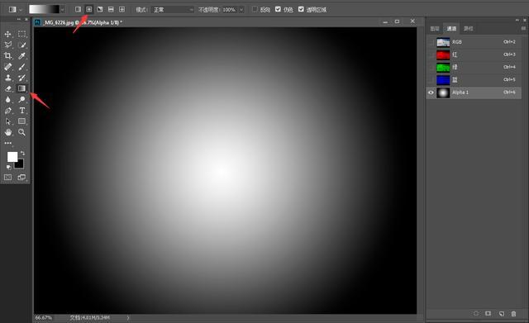Click the delete channel trash icon
Image resolution: width=529 pixels, height=323 pixels.
pos(513,314)
